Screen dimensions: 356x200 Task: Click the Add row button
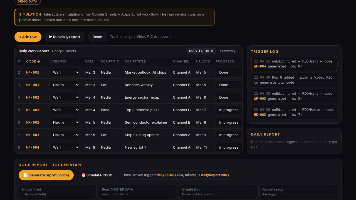[28, 37]
